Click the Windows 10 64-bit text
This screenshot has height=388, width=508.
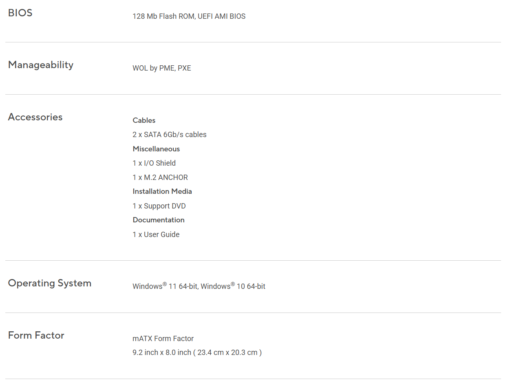pyautogui.click(x=233, y=286)
